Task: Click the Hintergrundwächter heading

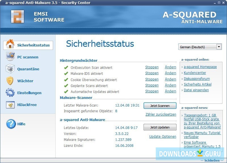Action: (79, 60)
